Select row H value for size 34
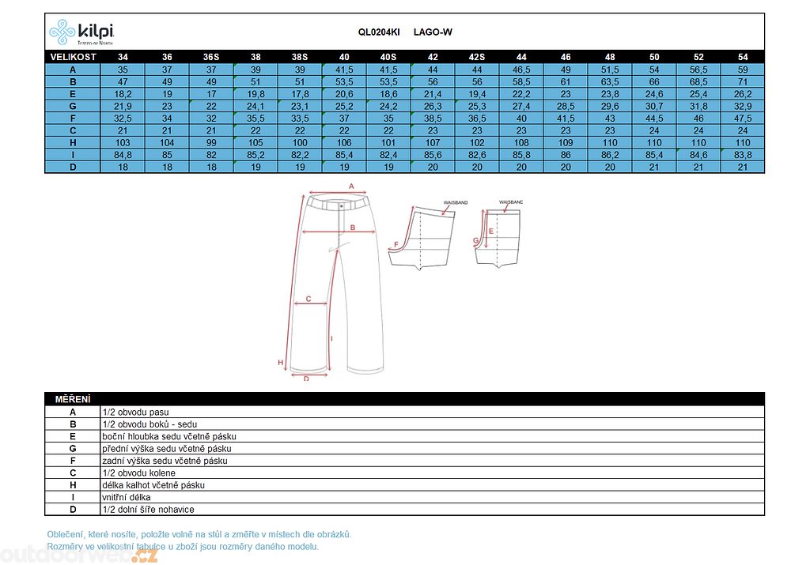Image resolution: width=810 pixels, height=565 pixels. pyautogui.click(x=123, y=143)
